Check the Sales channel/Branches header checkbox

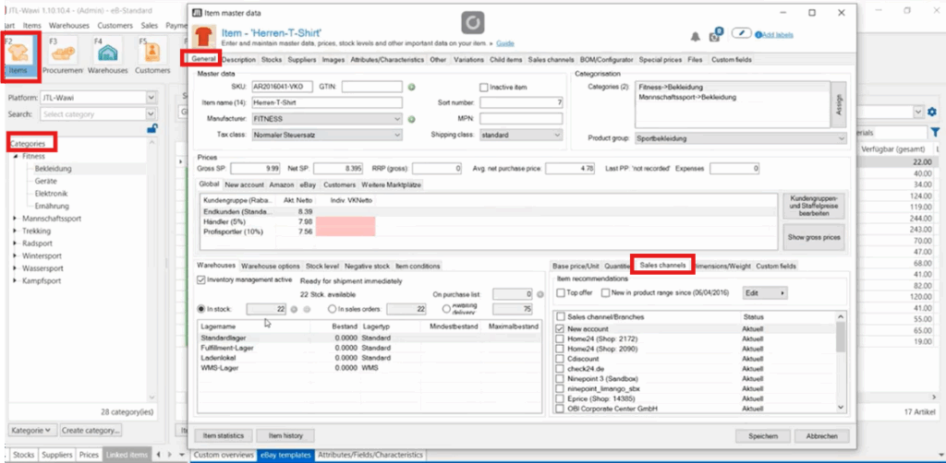(x=561, y=316)
